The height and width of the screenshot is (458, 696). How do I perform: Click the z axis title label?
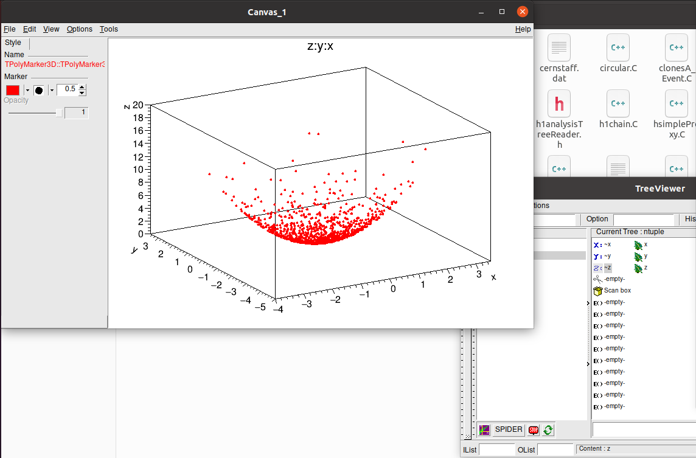[x=127, y=106]
